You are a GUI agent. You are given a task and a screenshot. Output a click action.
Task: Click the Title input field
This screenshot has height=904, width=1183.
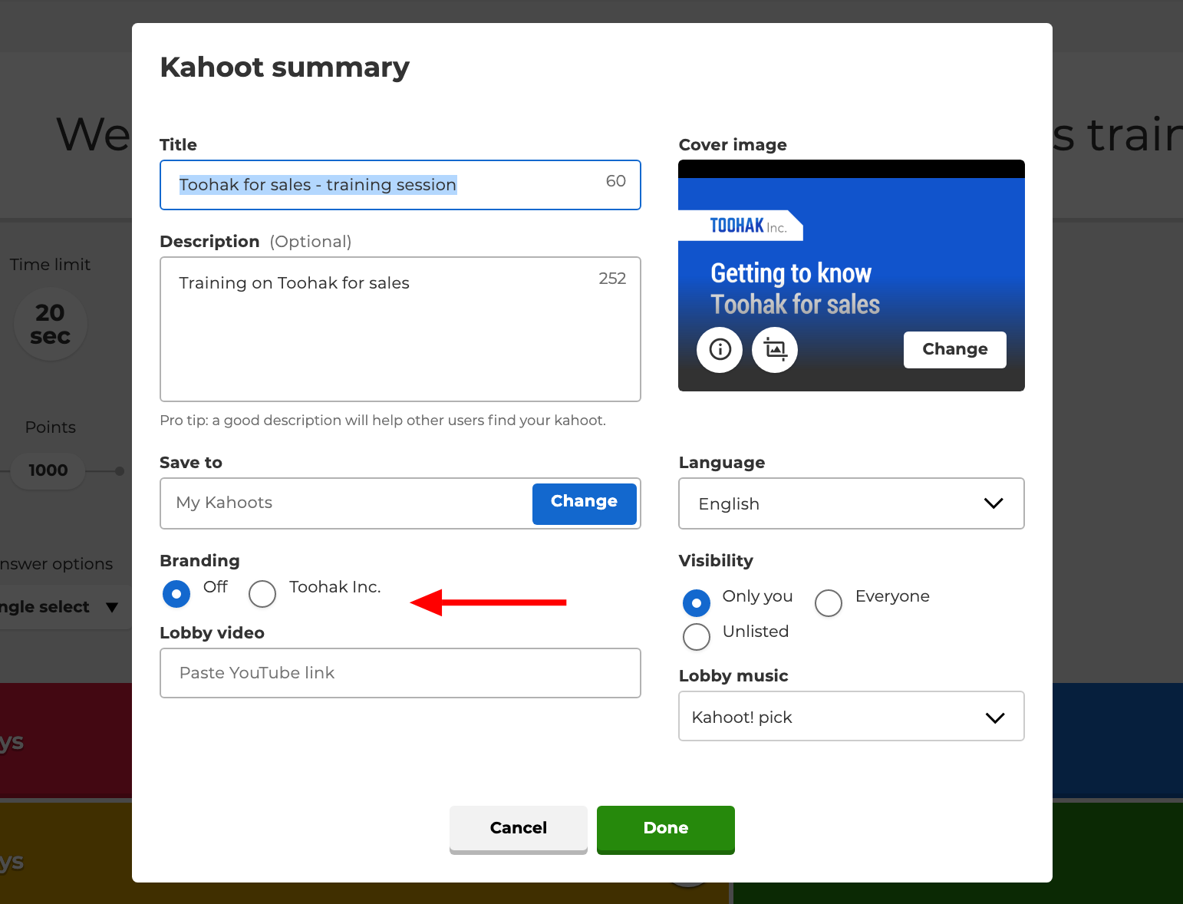point(400,185)
